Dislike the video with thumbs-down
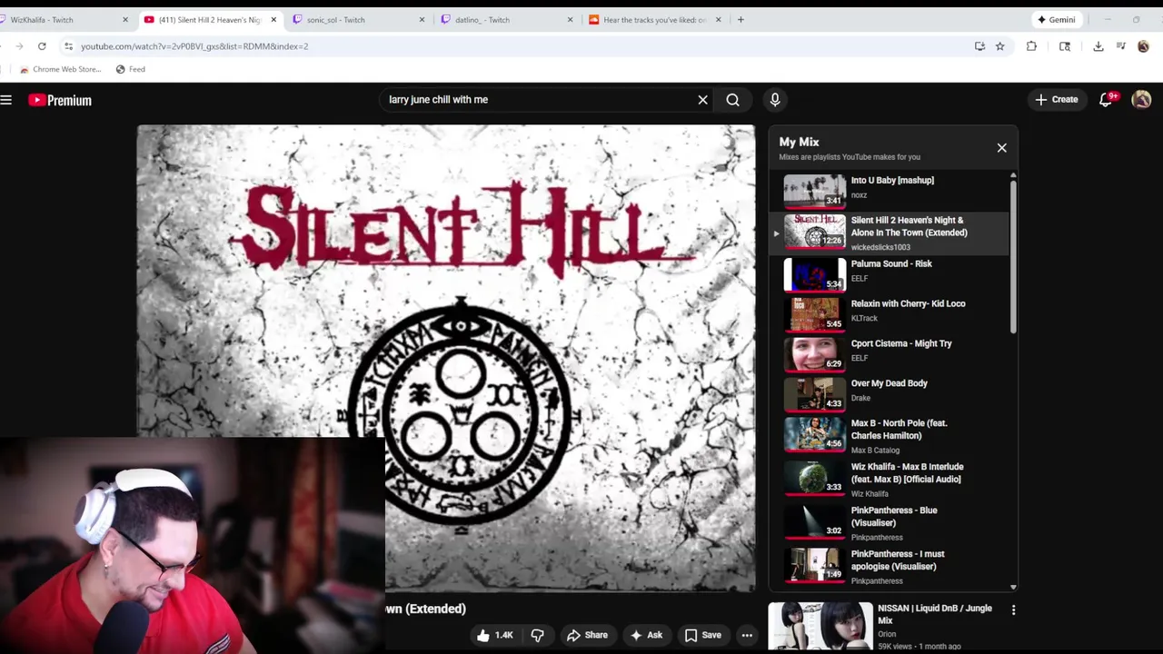Image resolution: width=1163 pixels, height=654 pixels. click(538, 636)
